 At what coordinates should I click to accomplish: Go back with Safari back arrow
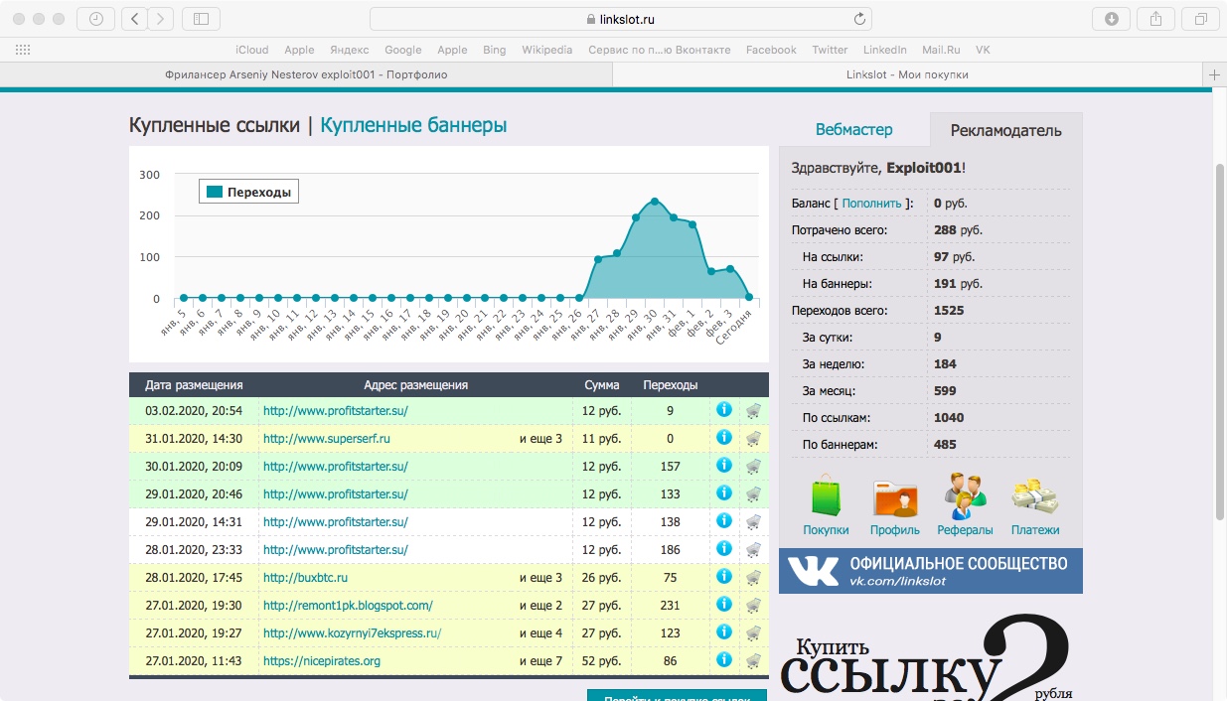click(x=134, y=19)
